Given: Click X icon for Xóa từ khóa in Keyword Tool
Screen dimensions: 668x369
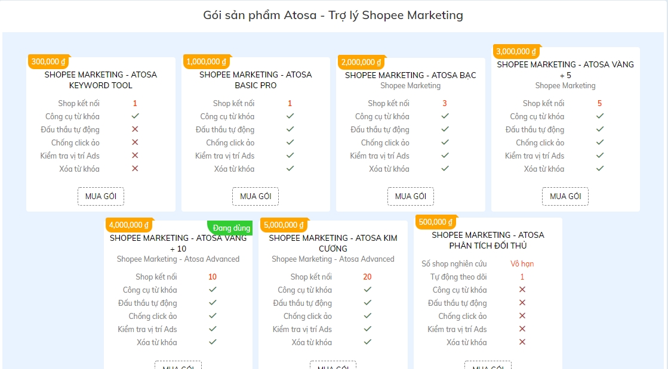Looking at the screenshot, I should pos(135,169).
